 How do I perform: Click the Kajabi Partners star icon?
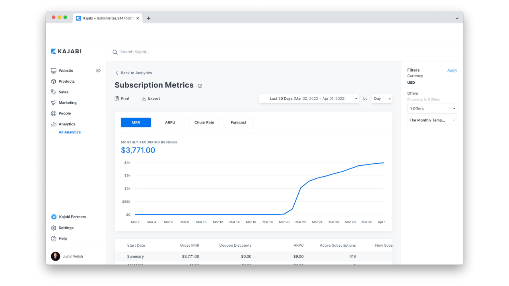point(54,217)
